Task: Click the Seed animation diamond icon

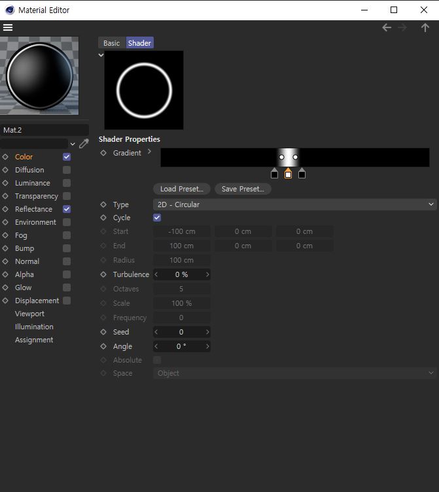Action: (x=103, y=332)
